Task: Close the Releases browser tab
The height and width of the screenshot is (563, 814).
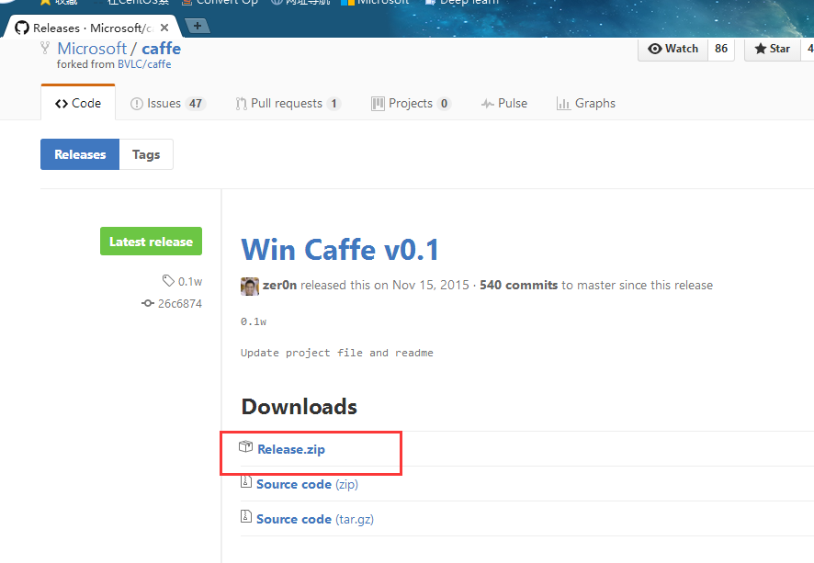Action: (164, 28)
